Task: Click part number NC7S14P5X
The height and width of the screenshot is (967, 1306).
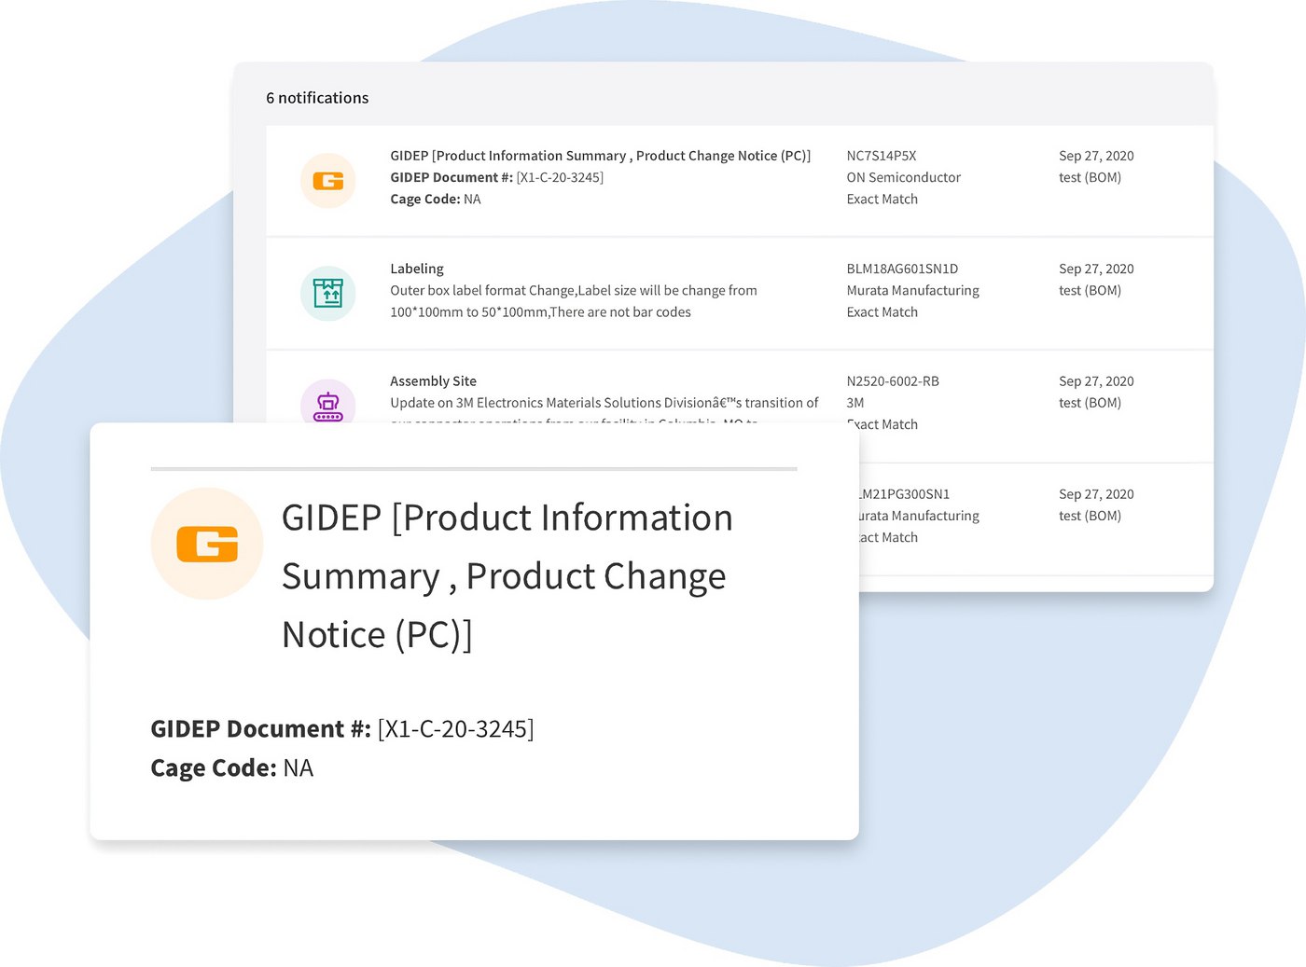Action: [882, 156]
